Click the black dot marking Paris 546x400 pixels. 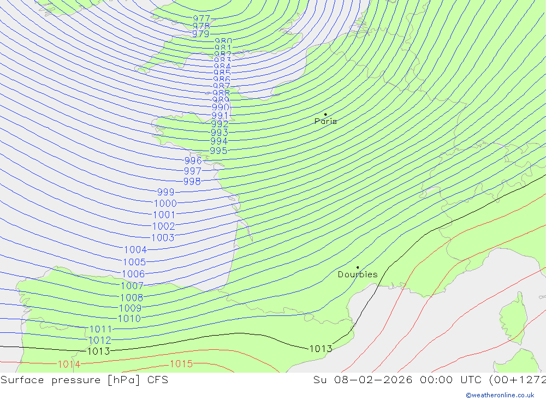[x=325, y=114]
